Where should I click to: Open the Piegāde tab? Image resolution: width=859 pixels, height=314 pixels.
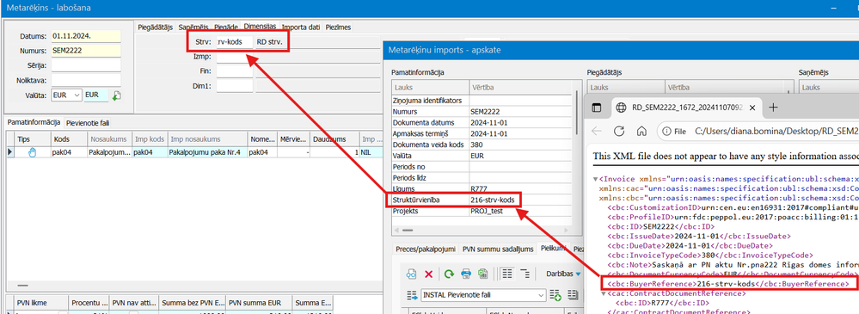click(225, 27)
